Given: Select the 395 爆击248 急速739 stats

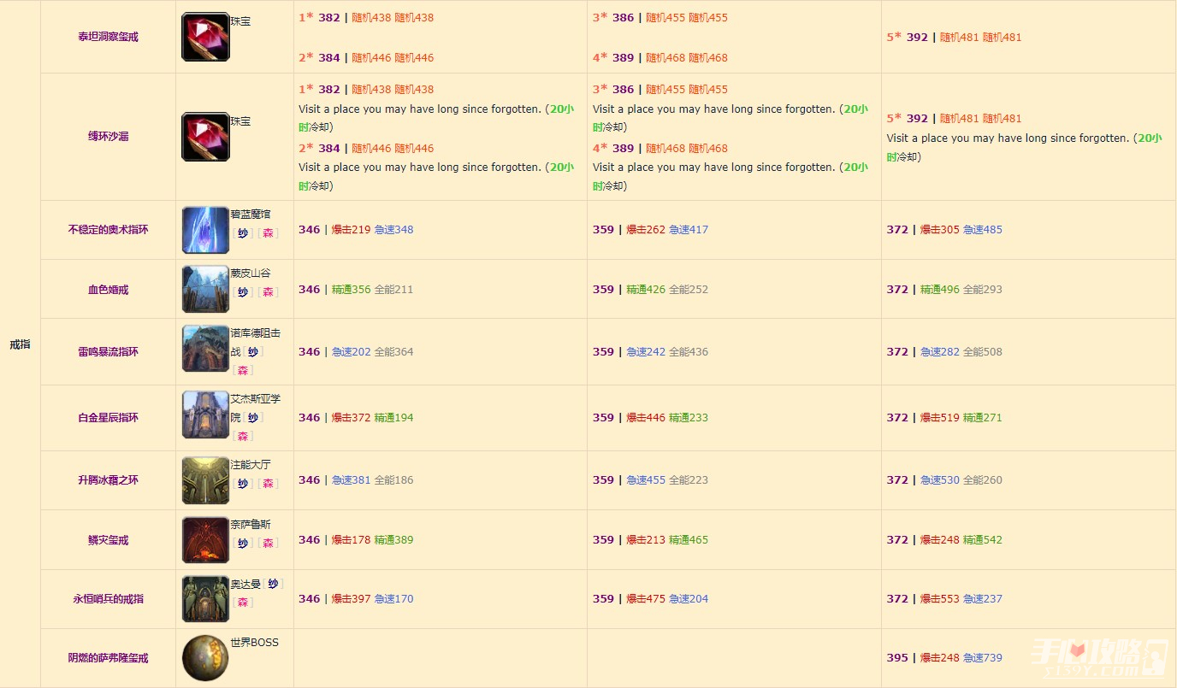Looking at the screenshot, I should 944,657.
